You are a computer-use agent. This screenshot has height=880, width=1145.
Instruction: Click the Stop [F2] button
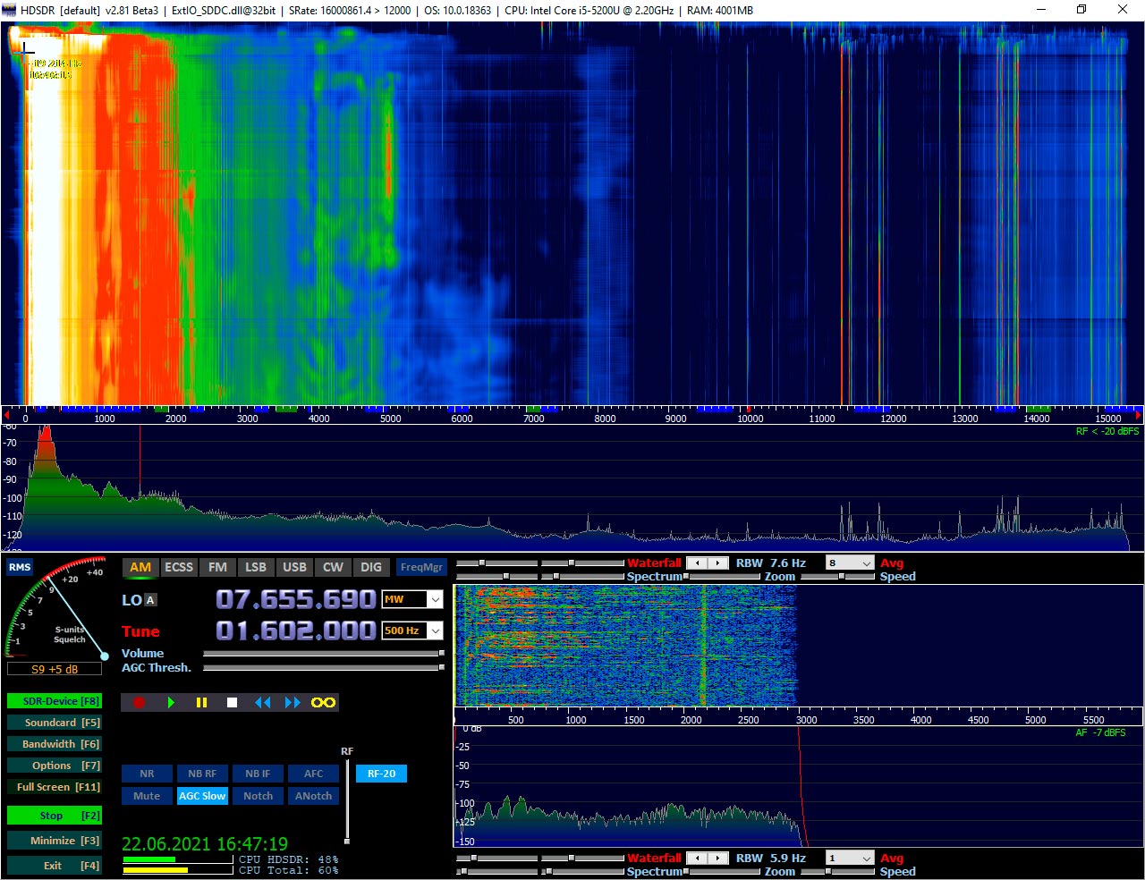coord(54,816)
